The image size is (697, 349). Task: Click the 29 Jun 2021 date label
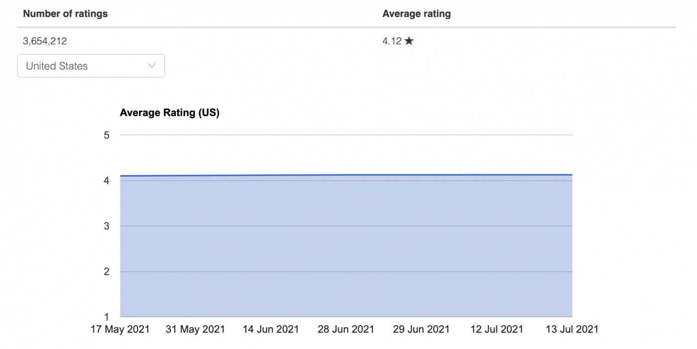[x=421, y=329]
